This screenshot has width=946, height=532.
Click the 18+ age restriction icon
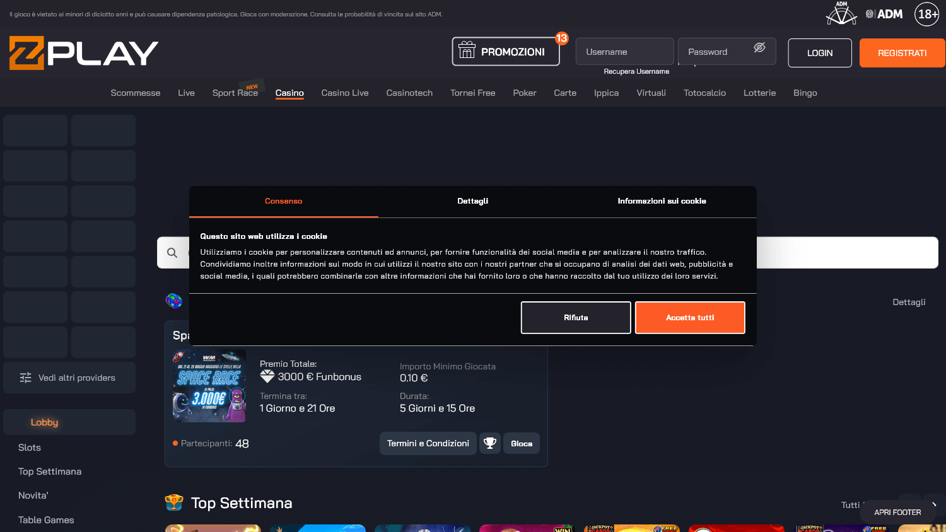tap(926, 14)
